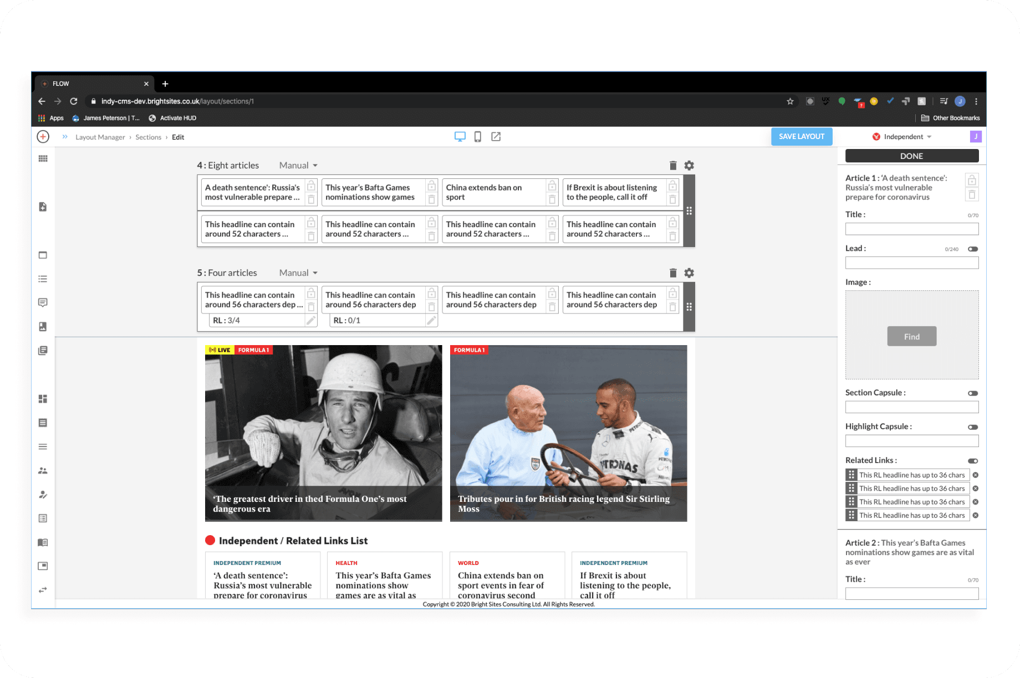Open the Apps bookmarks shortcut

pyautogui.click(x=51, y=118)
